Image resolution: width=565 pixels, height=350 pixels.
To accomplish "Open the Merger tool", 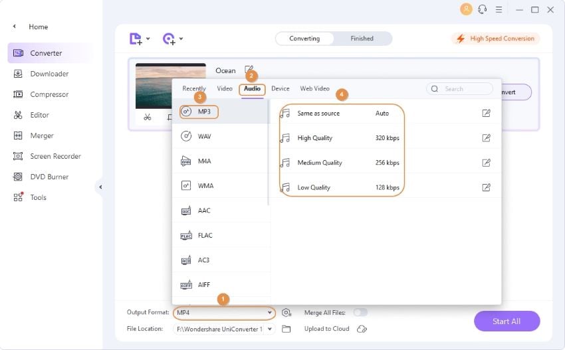I will (33, 135).
